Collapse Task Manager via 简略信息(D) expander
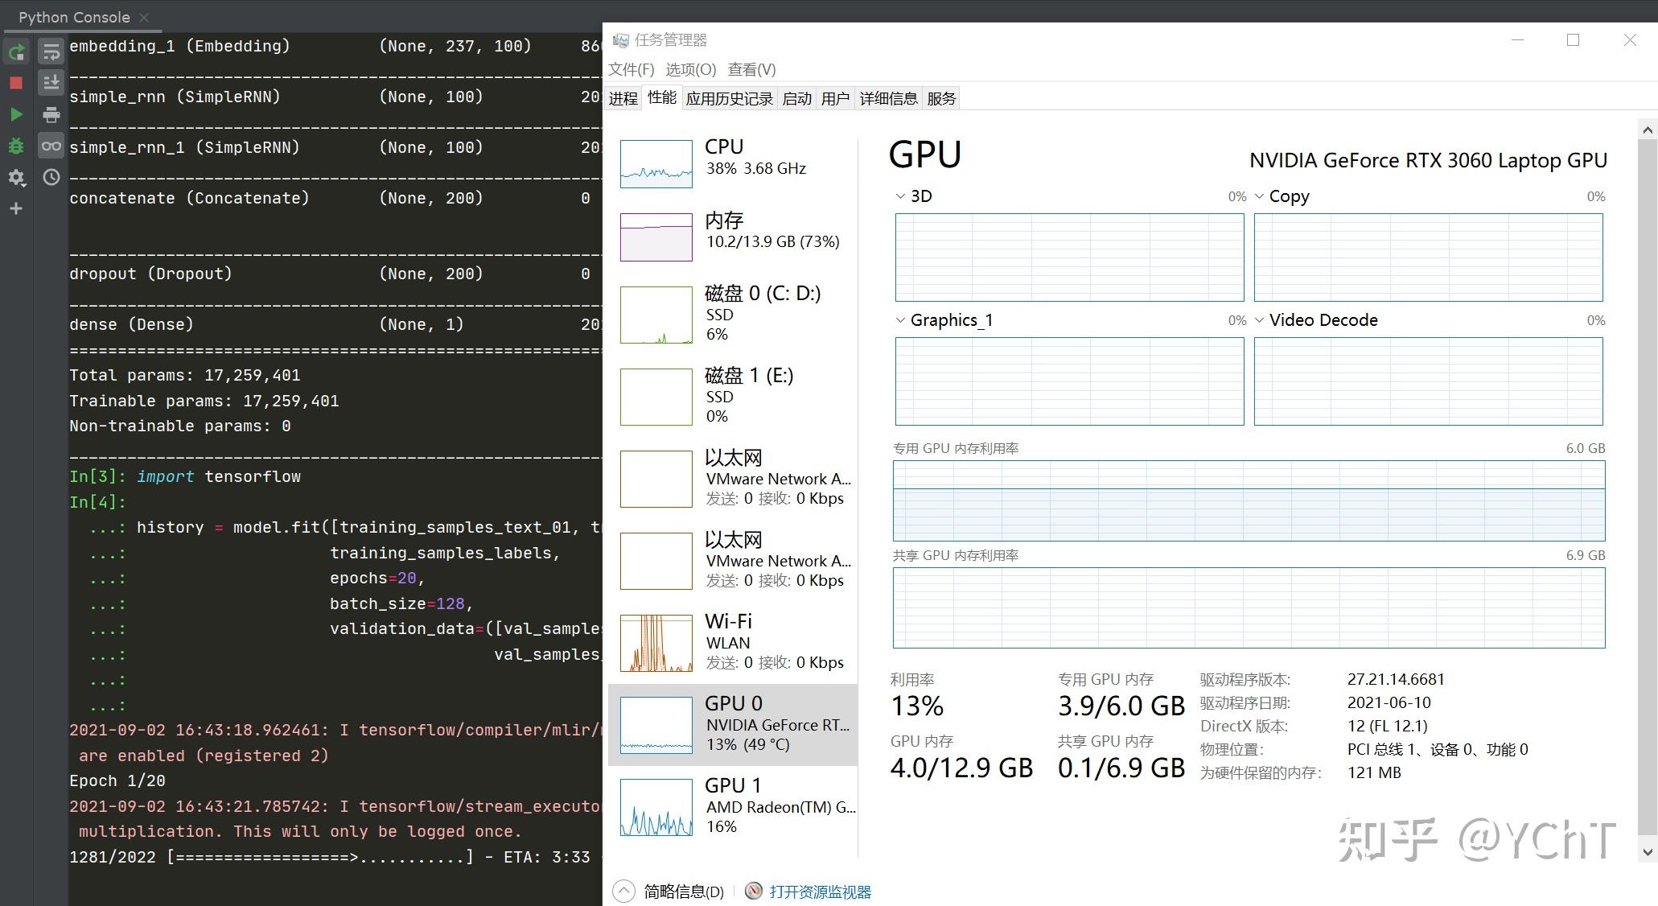Image resolution: width=1658 pixels, height=906 pixels. coord(623,891)
